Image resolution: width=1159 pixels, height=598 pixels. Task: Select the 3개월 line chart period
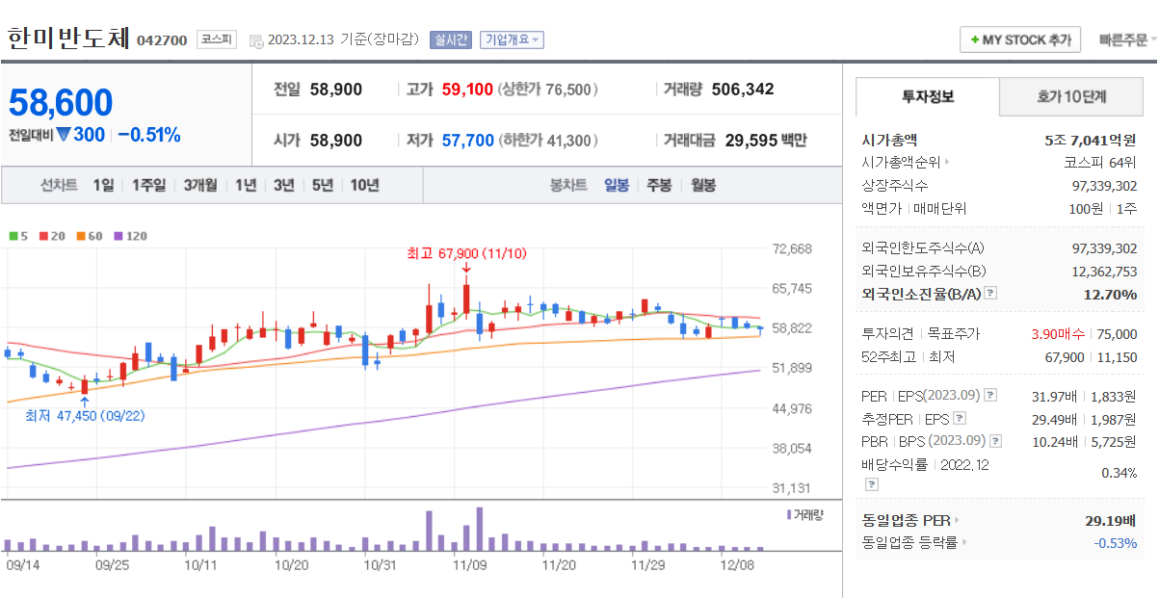(199, 185)
